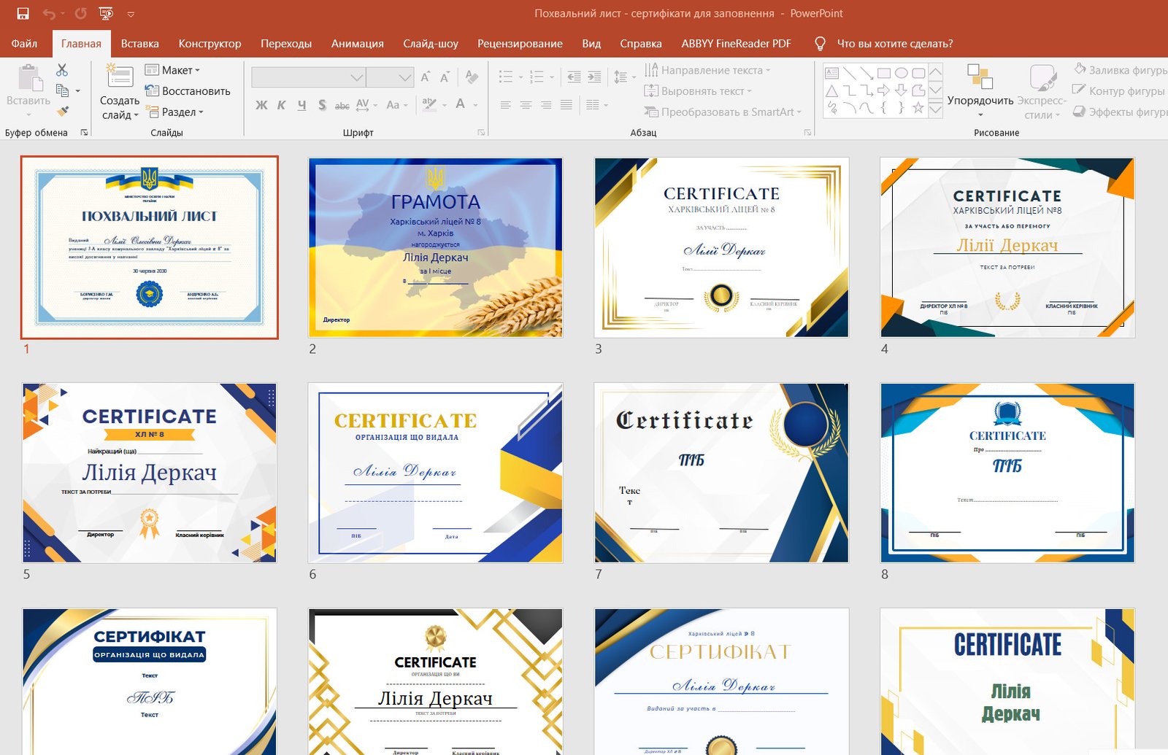Switch to the Слайд-шоу tab

[431, 44]
